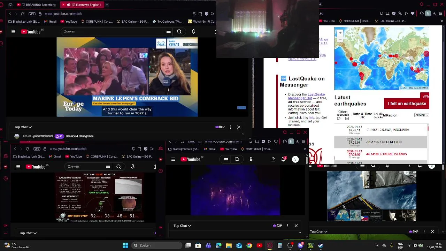Open the COREPUNK bookmark in the earthquake window
Screen dimensions: 446x251
pyautogui.click(x=354, y=21)
